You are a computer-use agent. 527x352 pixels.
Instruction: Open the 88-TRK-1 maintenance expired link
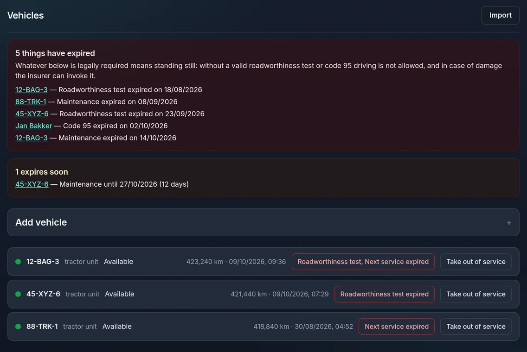pyautogui.click(x=31, y=102)
